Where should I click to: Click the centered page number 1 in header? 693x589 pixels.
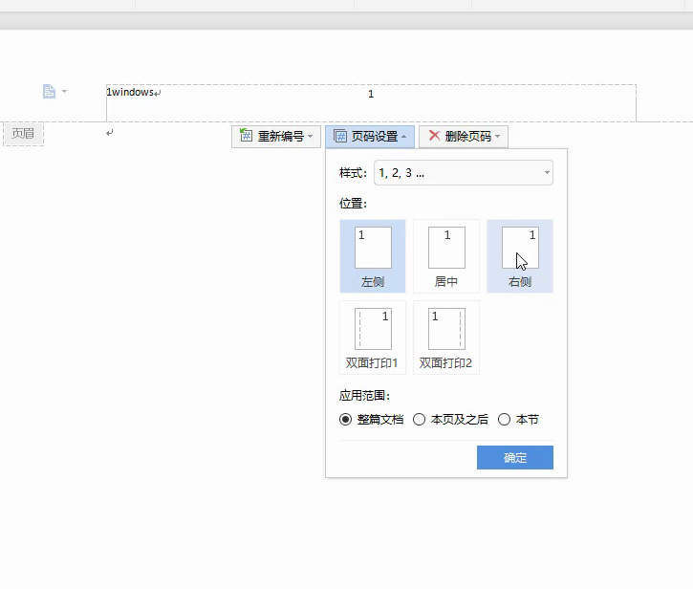point(371,94)
